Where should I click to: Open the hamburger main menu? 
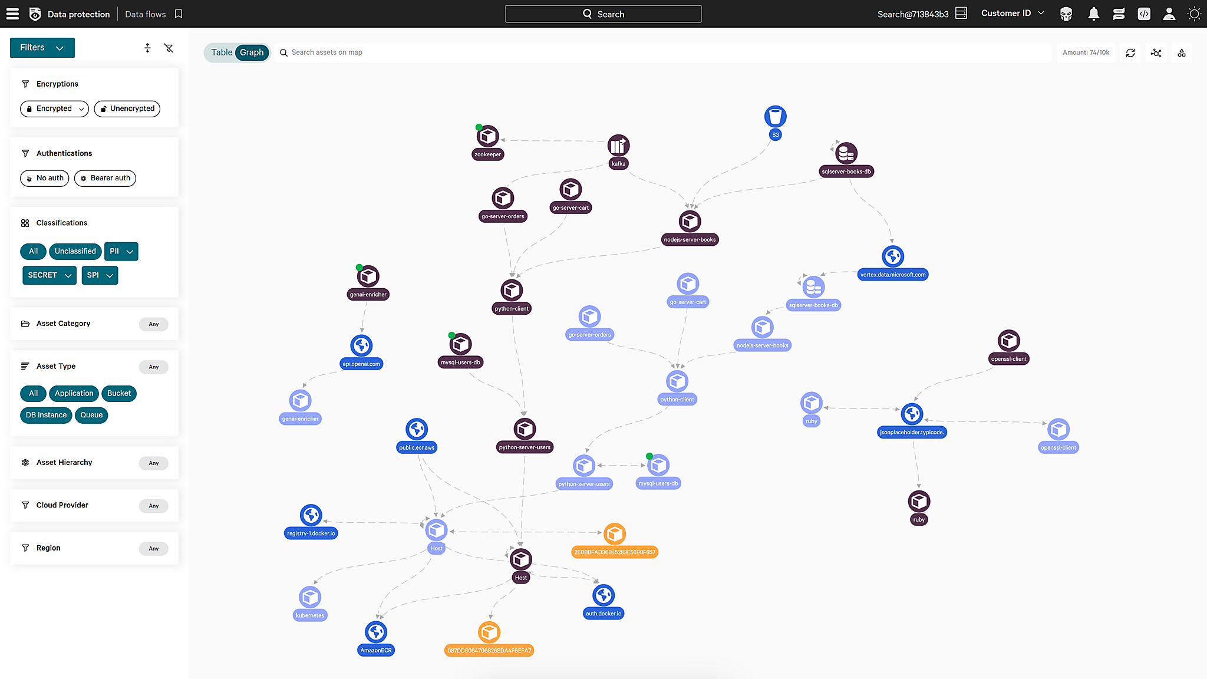12,14
